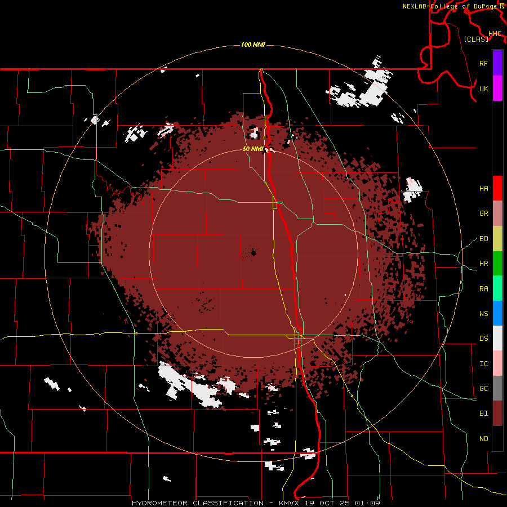Click the RF purple legend swatch
This screenshot has width=507, height=507.
[x=497, y=63]
